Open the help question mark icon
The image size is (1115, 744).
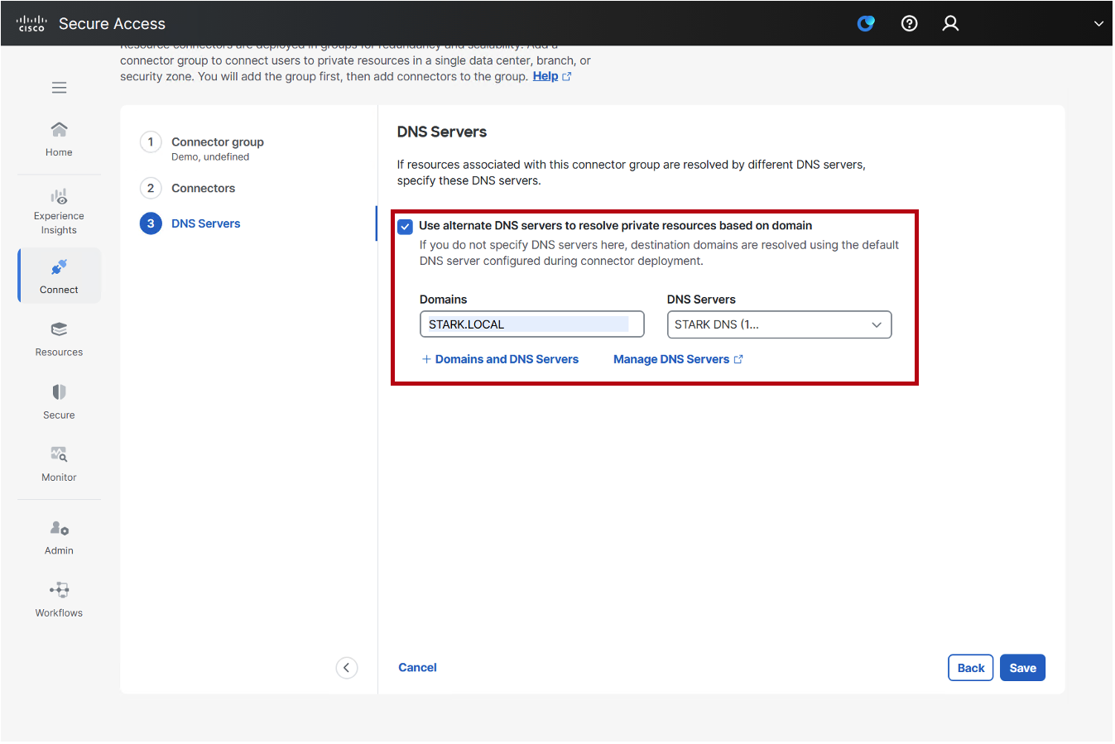click(909, 23)
